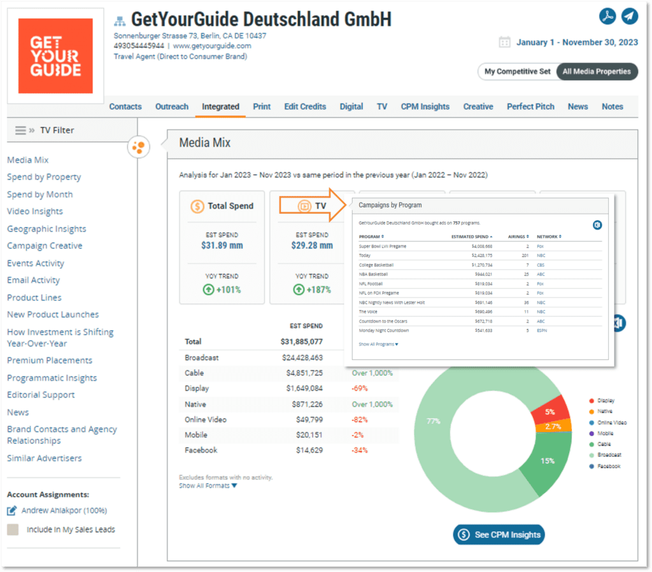
Task: Open www.getyourguide.com website link
Action: (x=212, y=46)
